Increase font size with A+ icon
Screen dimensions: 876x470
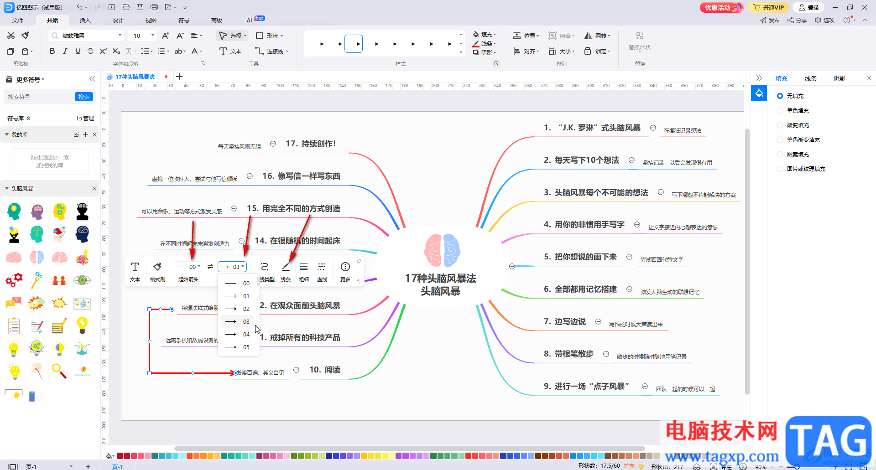coord(166,36)
